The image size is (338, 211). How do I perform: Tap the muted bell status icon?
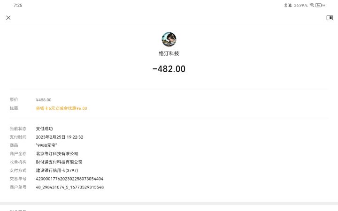(290, 5)
